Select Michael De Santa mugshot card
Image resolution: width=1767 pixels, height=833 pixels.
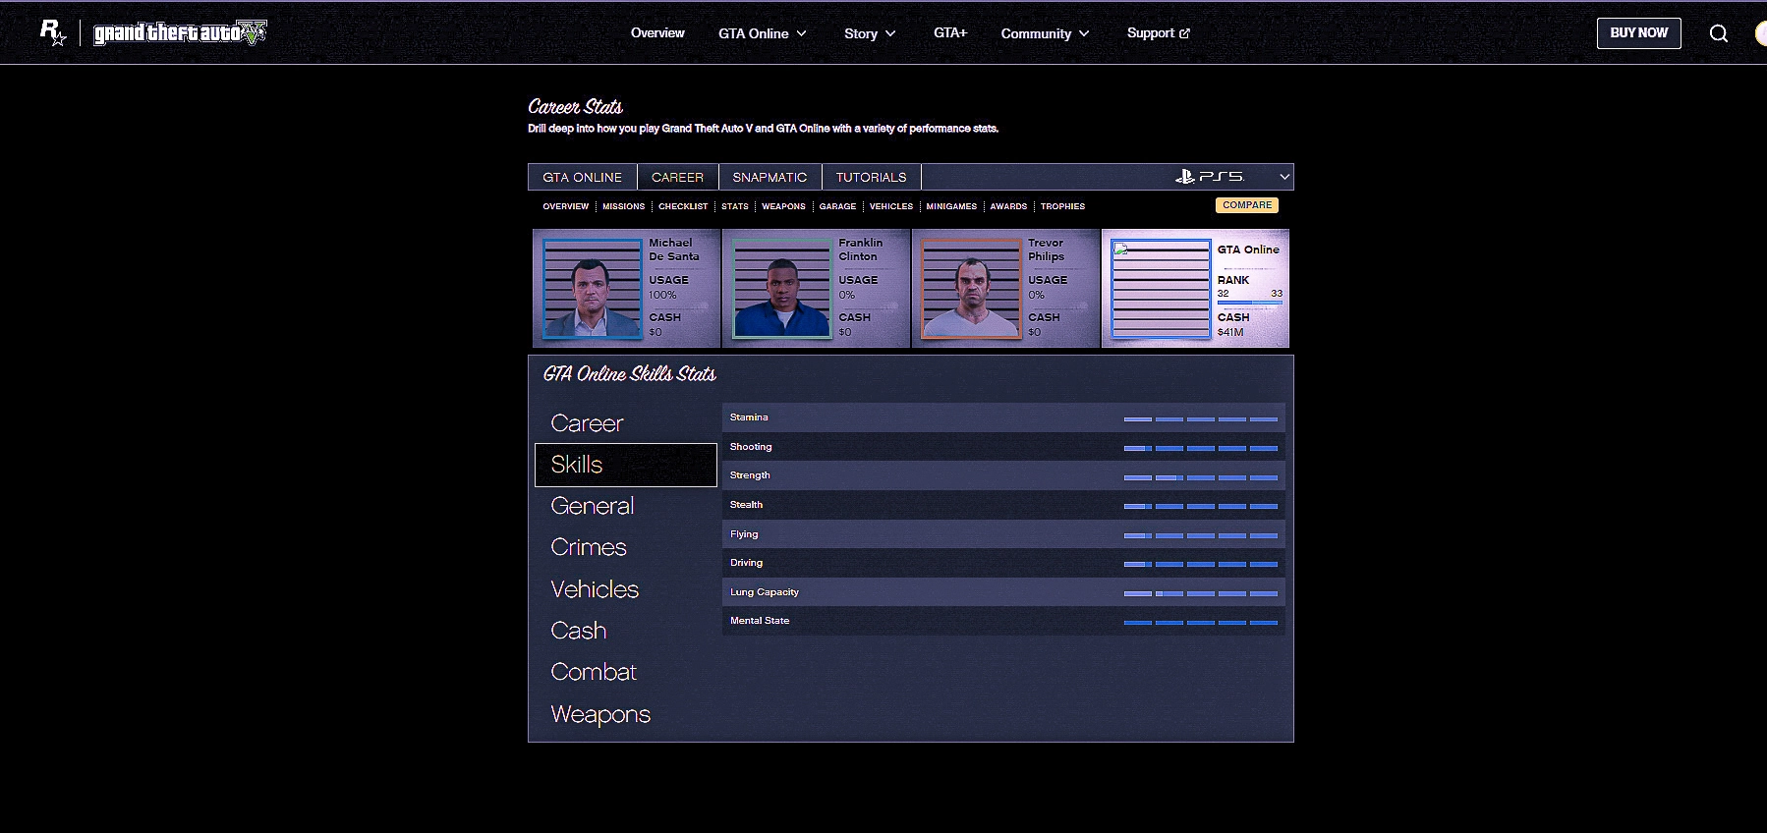[626, 288]
